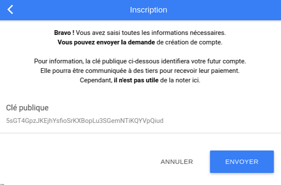Click the bold 'il n'est pas utile' text
This screenshot has height=185, width=281.
(136, 80)
